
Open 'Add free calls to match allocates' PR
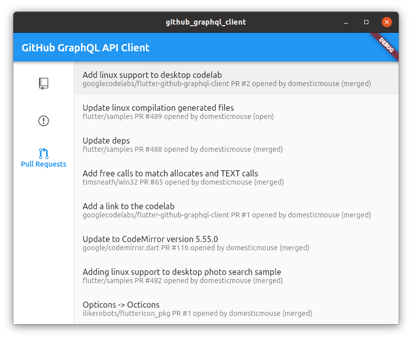[x=170, y=173]
